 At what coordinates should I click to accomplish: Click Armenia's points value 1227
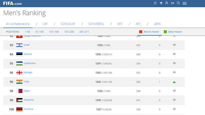coord(99,109)
